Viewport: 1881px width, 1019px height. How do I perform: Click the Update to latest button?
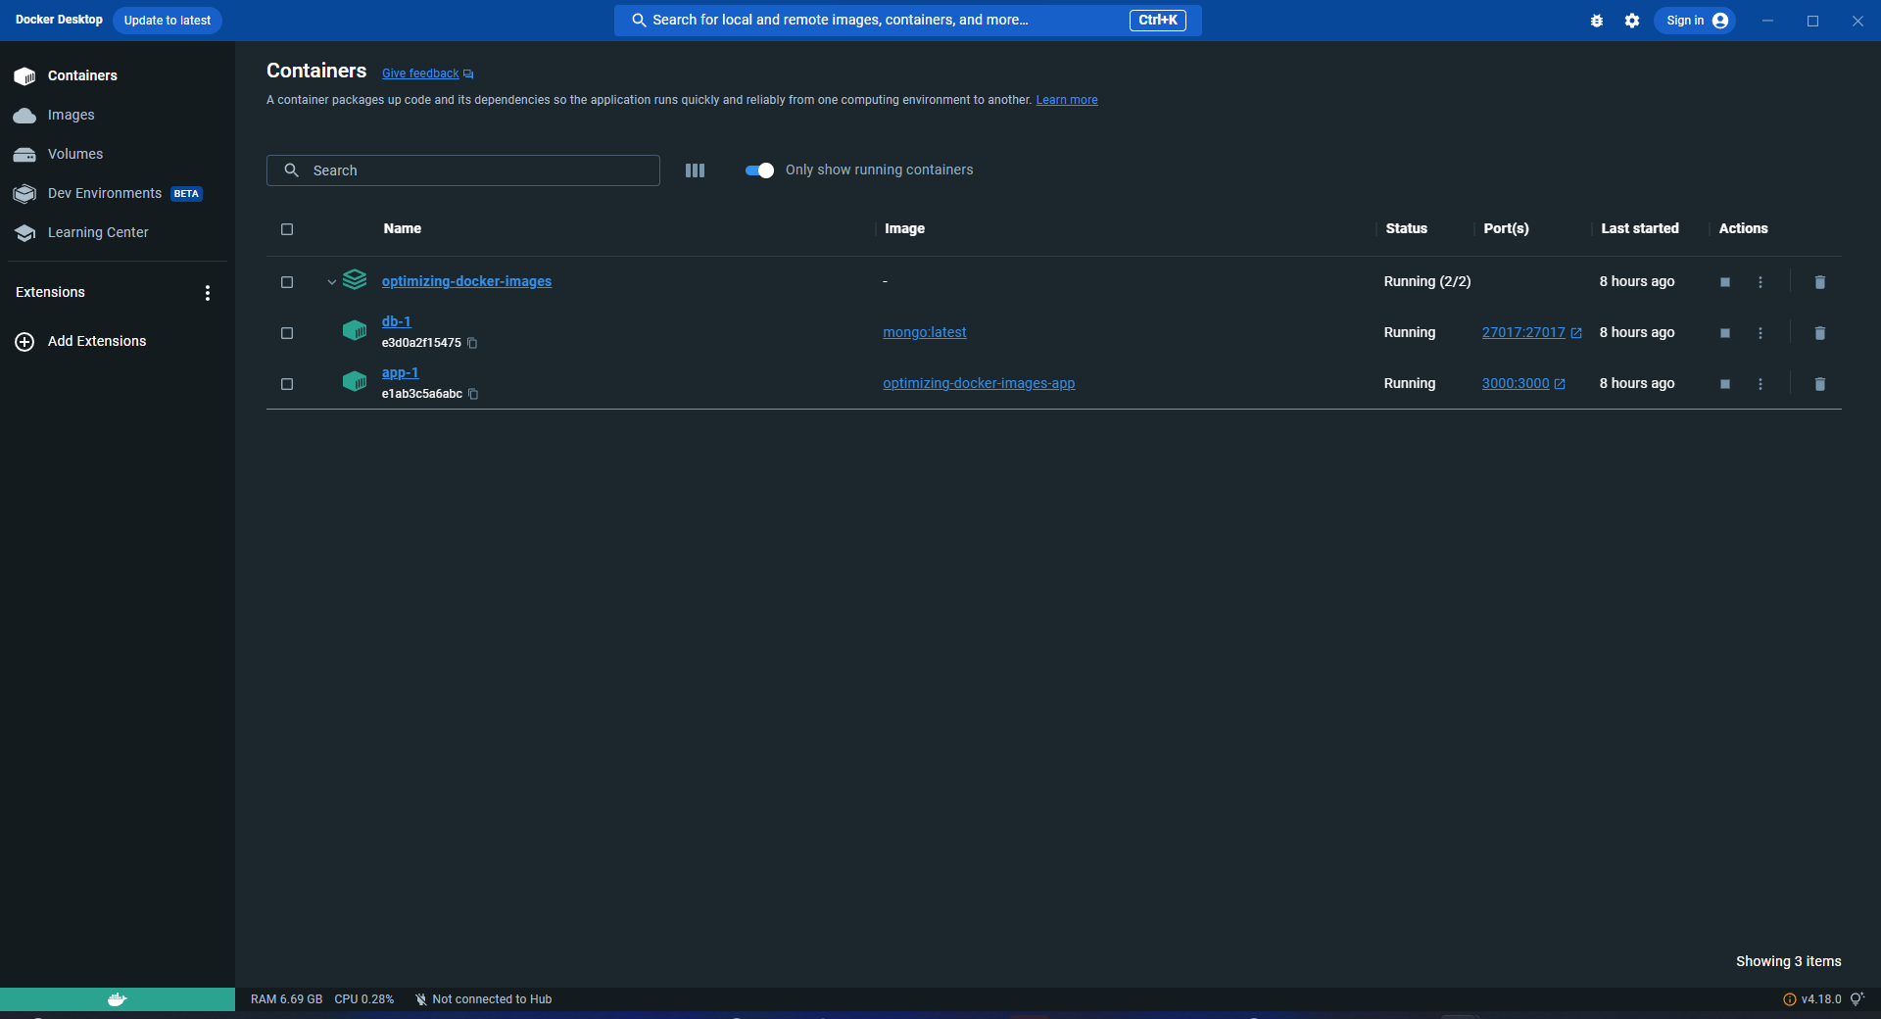(x=167, y=21)
